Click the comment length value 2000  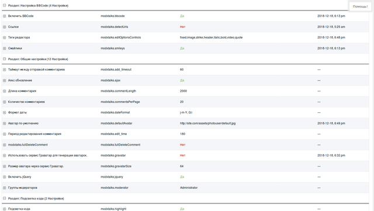183,91
